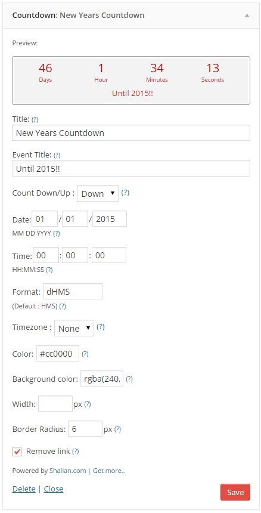Click the help icon next to Title

[35, 119]
